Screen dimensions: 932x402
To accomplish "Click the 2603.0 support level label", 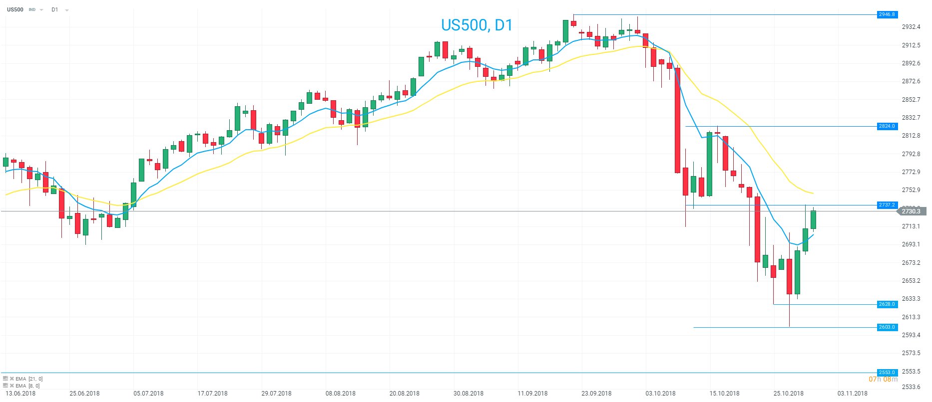I will (887, 327).
